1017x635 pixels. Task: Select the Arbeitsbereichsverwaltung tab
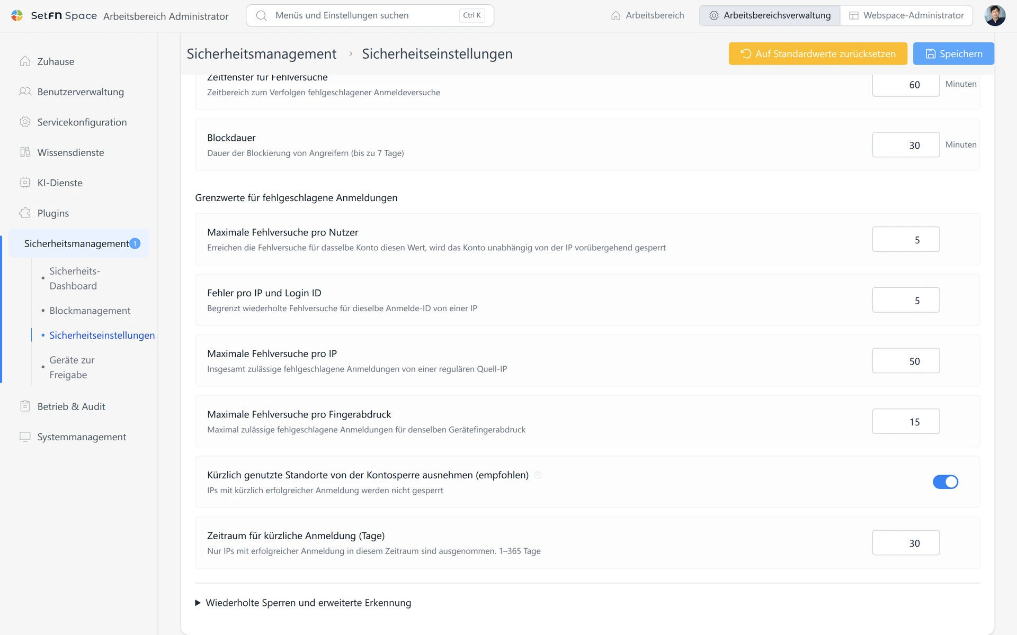coord(770,15)
